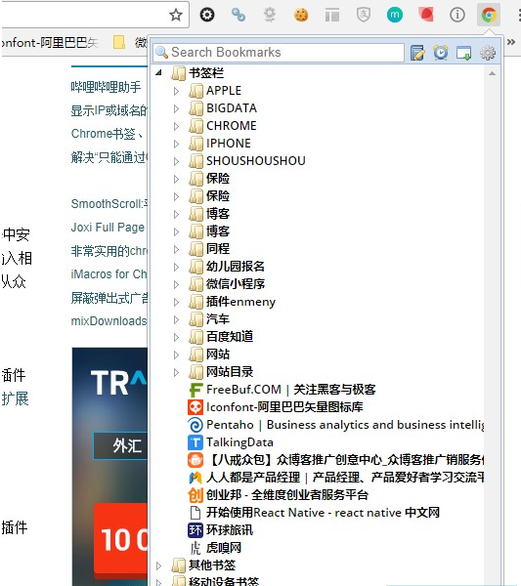Select the first 保险 folder
This screenshot has width=521, height=586.
[209, 179]
